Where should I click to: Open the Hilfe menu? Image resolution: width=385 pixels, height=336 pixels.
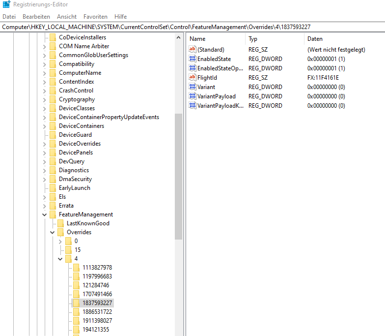pos(121,17)
